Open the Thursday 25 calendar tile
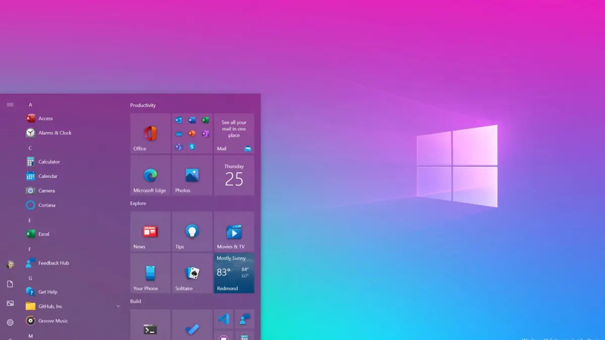 [234, 175]
